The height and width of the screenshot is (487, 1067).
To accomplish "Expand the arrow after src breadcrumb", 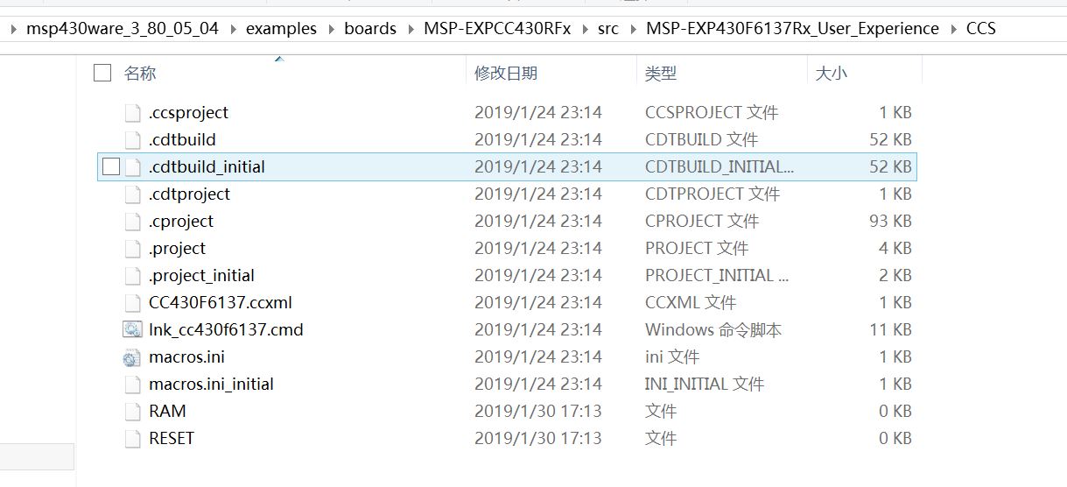I will [632, 29].
